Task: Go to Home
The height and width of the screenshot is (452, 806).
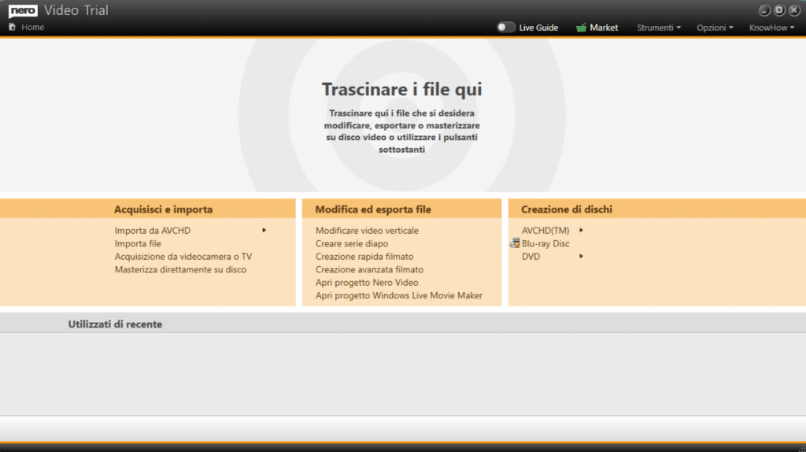Action: 32,28
